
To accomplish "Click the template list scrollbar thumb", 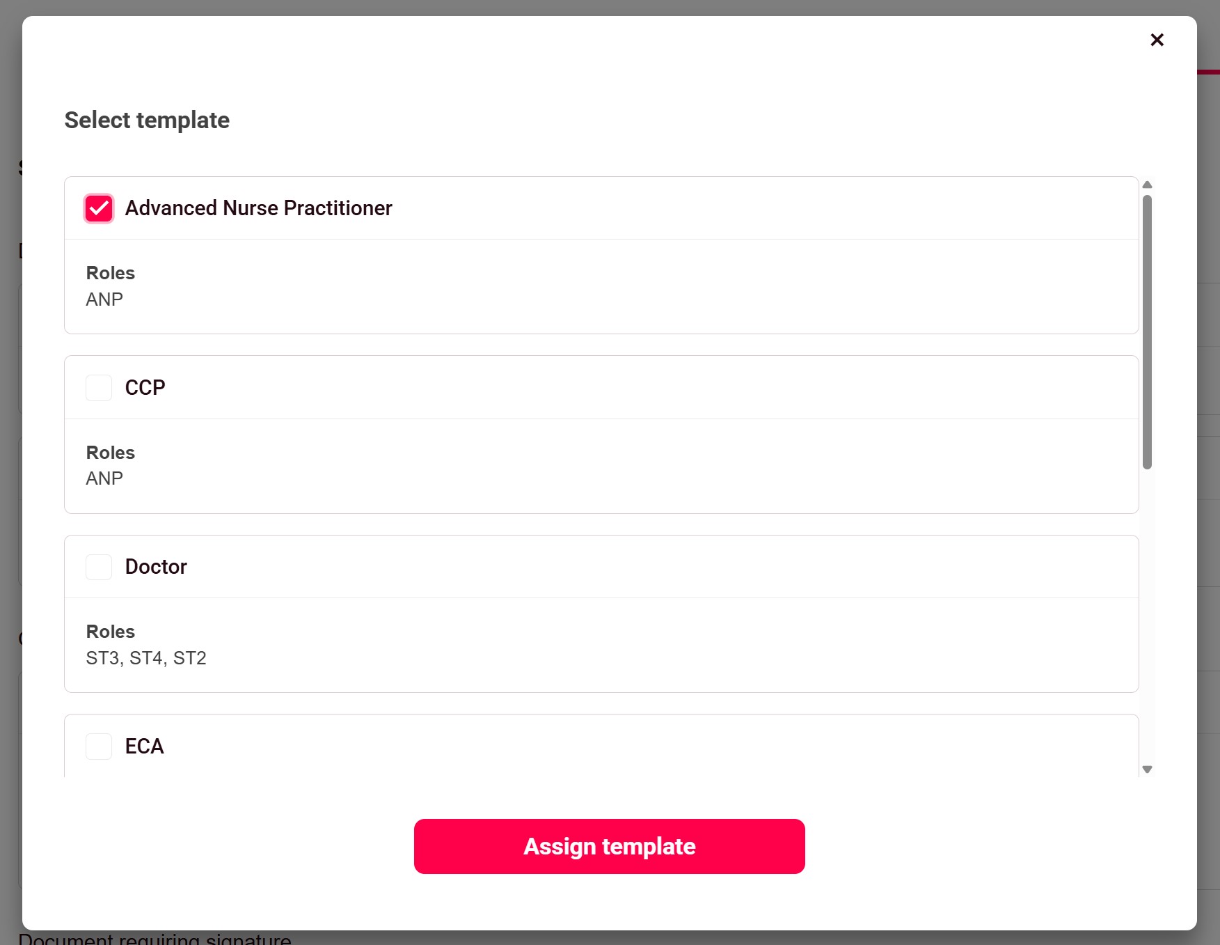I will point(1147,331).
